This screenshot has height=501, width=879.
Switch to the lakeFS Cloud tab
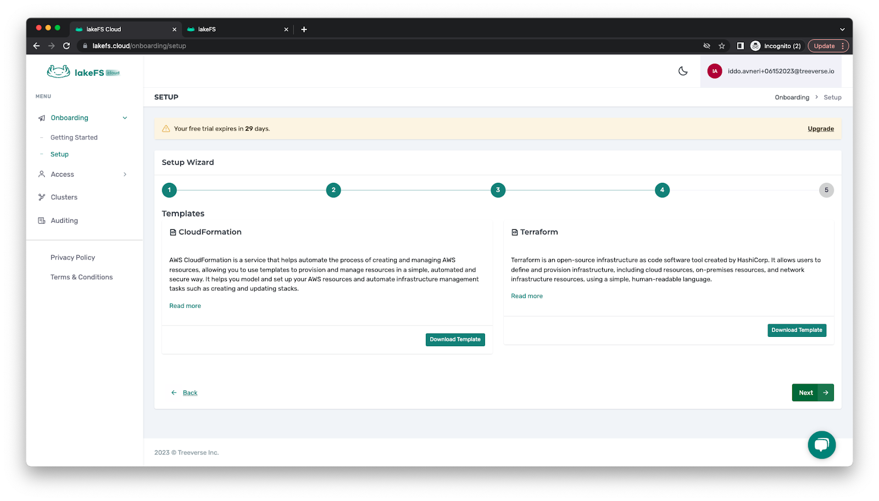pos(126,30)
